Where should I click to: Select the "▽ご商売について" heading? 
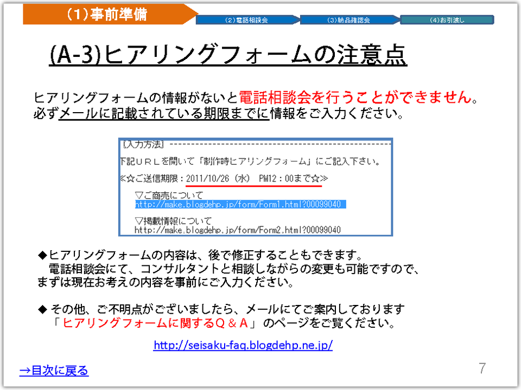169,195
